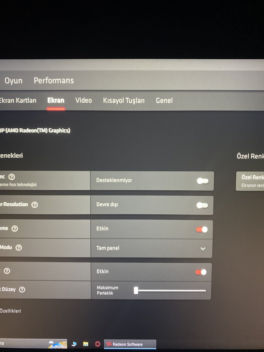Click the help icon beside Düzey
Screen dimensions: 264x352
click(22, 289)
